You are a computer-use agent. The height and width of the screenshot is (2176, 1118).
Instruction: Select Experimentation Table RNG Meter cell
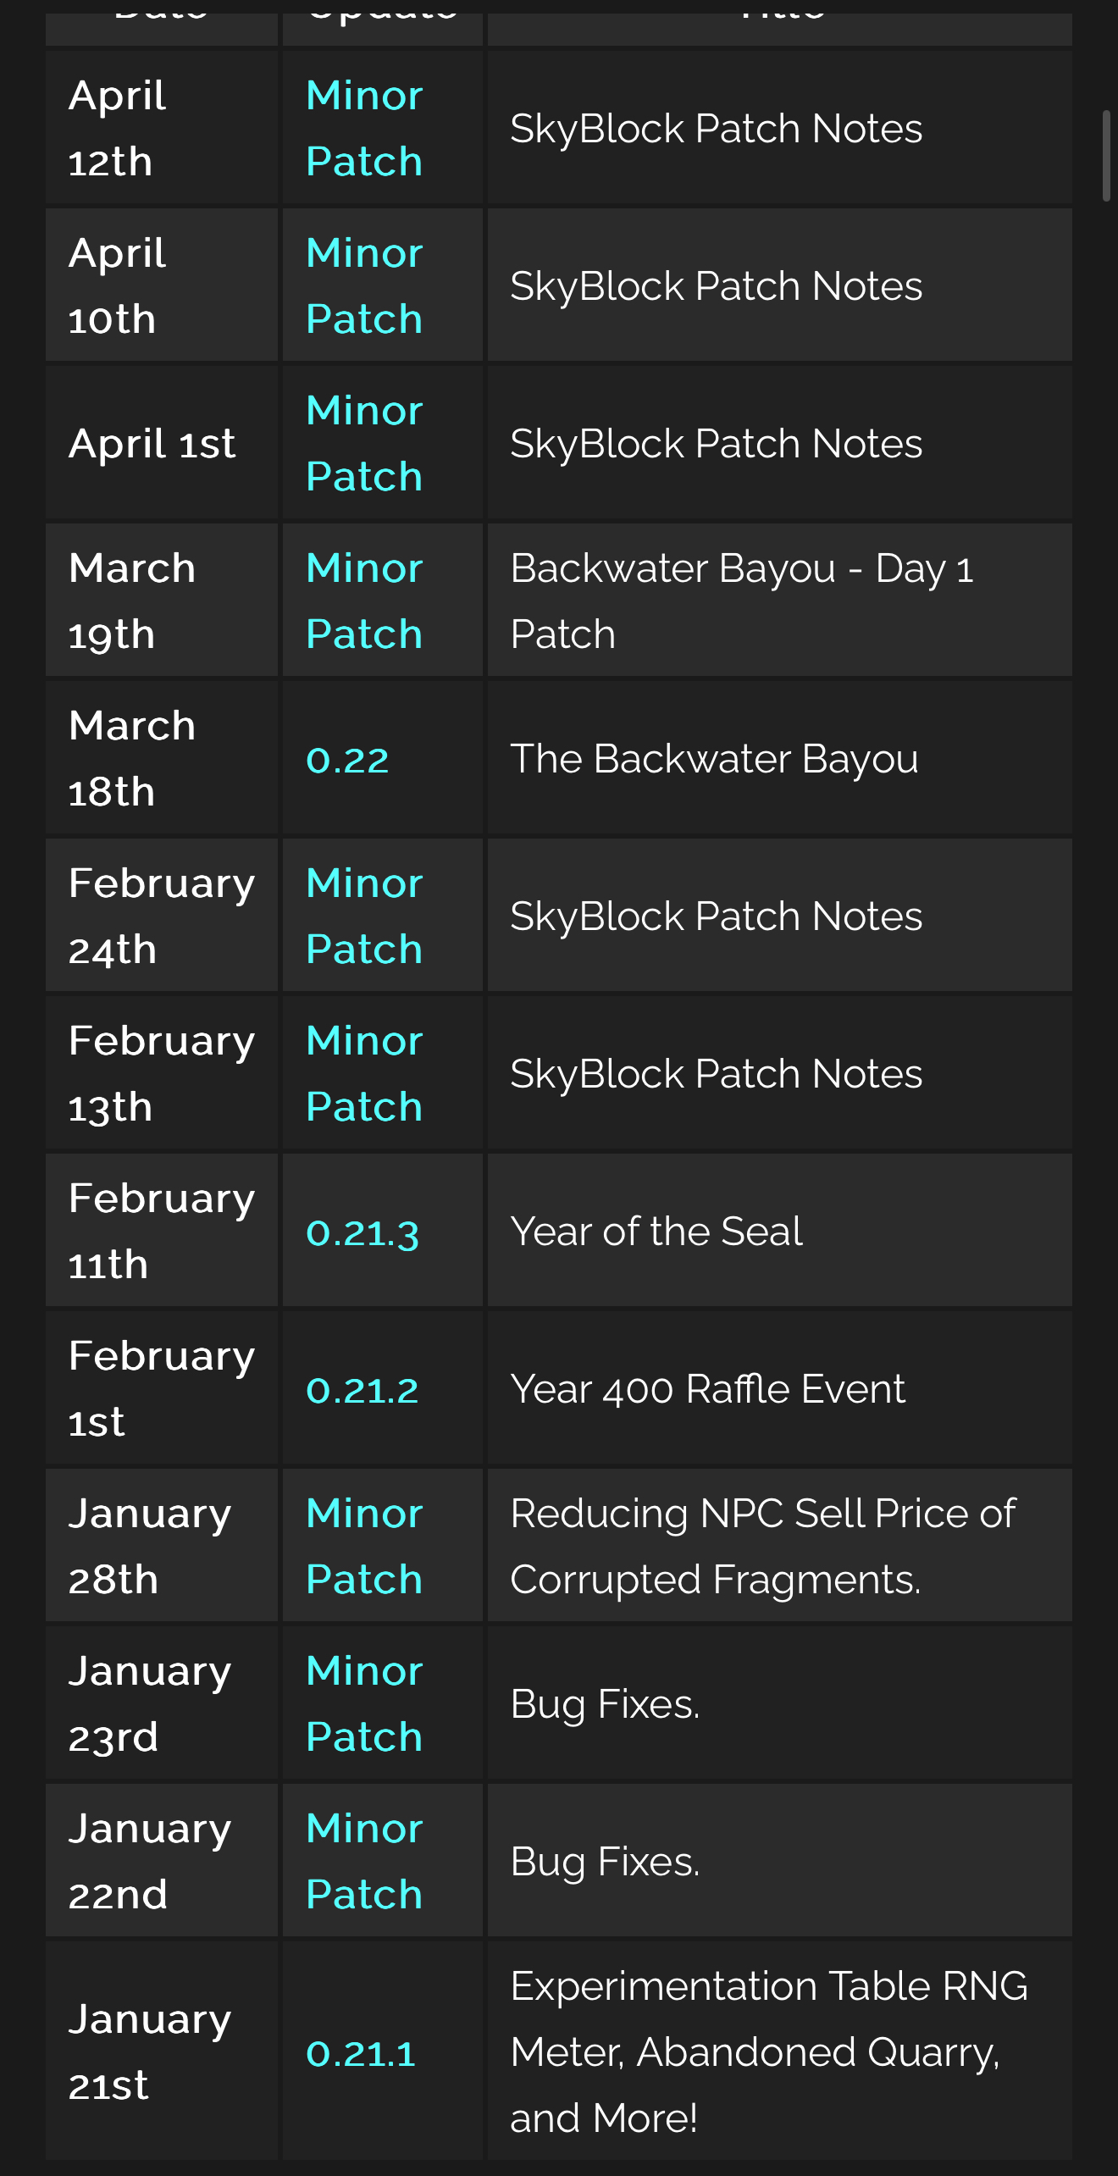point(780,2051)
